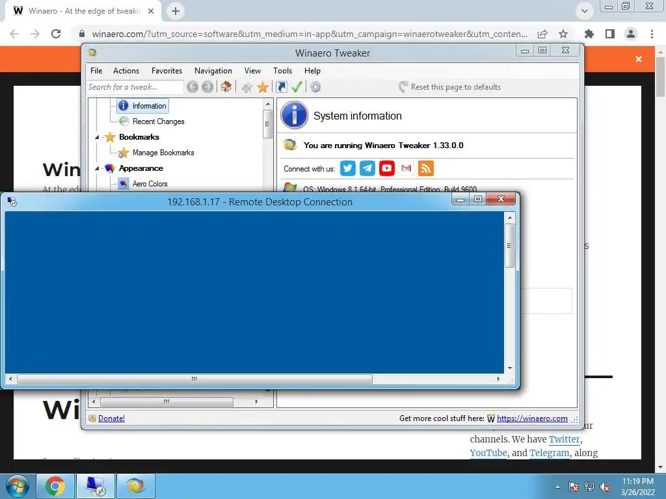The image size is (666, 499).
Task: Collapse the Appearance tree node
Action: click(x=97, y=168)
